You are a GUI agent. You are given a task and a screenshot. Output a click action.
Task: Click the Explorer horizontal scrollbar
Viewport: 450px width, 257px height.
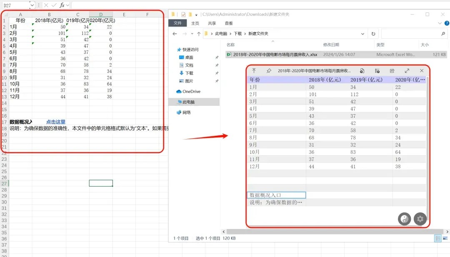335,232
